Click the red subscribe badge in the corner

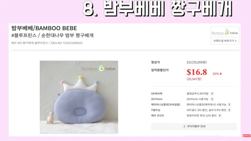click(246, 136)
